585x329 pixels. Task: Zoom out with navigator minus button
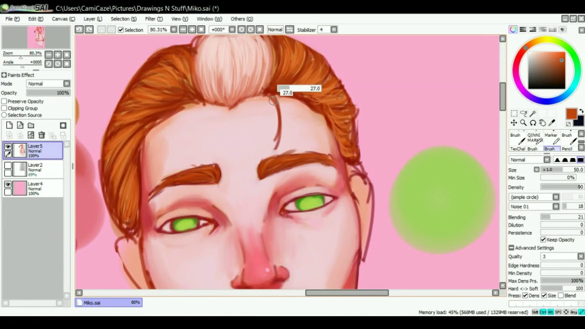click(x=49, y=54)
